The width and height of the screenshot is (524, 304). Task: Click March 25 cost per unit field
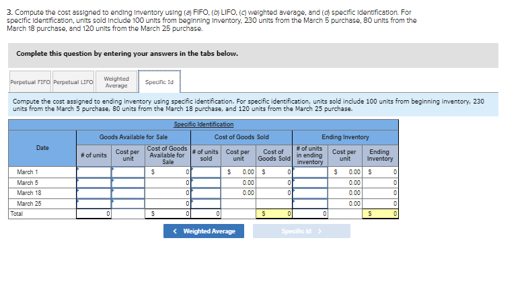pyautogui.click(x=128, y=203)
